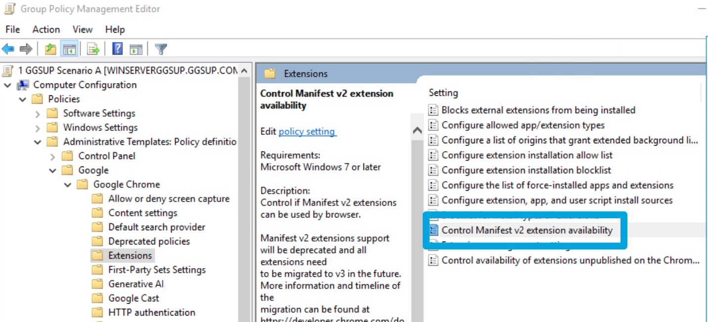The width and height of the screenshot is (708, 322).
Task: Select 'Configure a list of origins' setting
Action: tap(570, 140)
